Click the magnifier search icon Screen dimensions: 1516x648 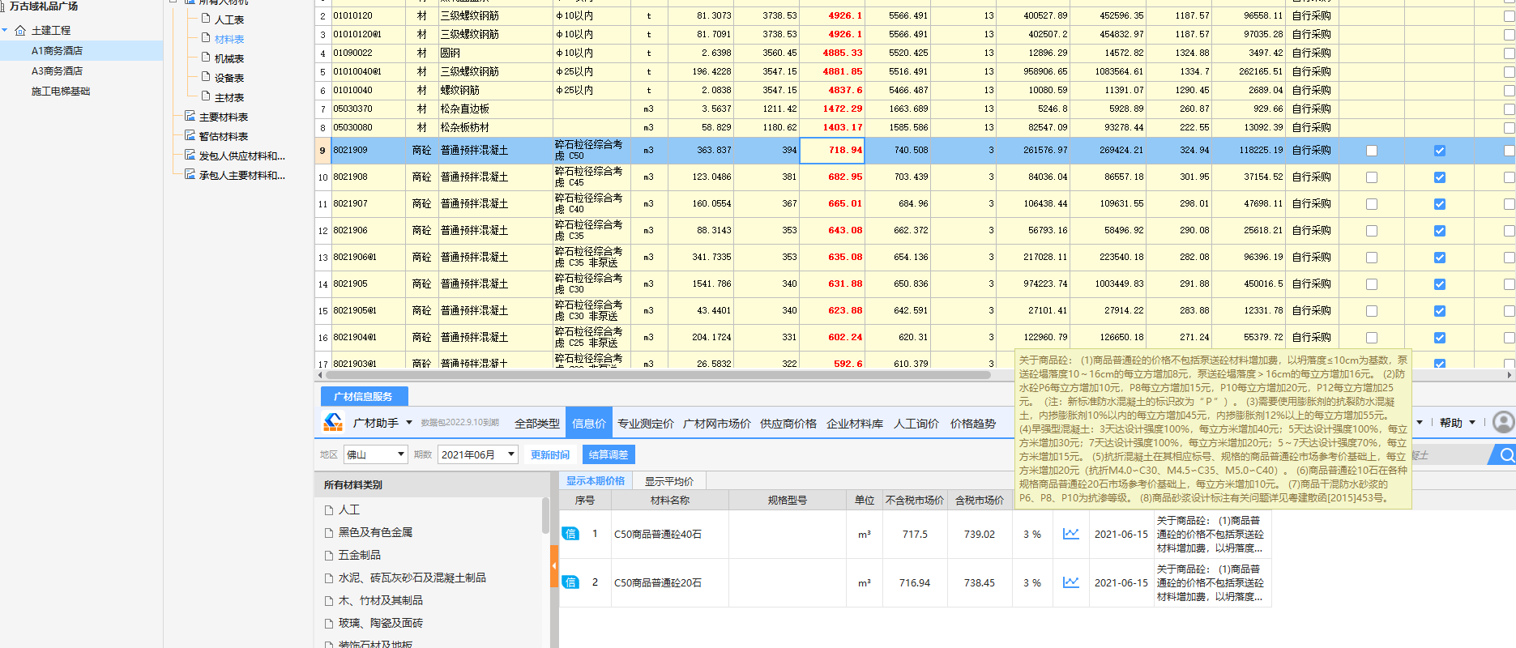point(1506,454)
